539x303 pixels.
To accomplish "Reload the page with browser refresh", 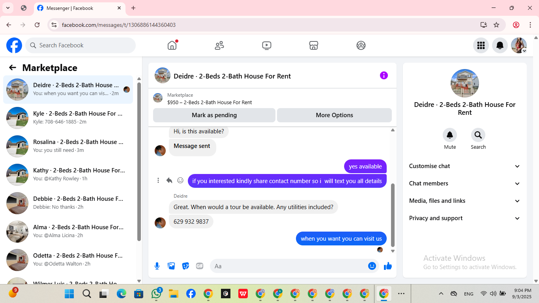I will 37,25.
